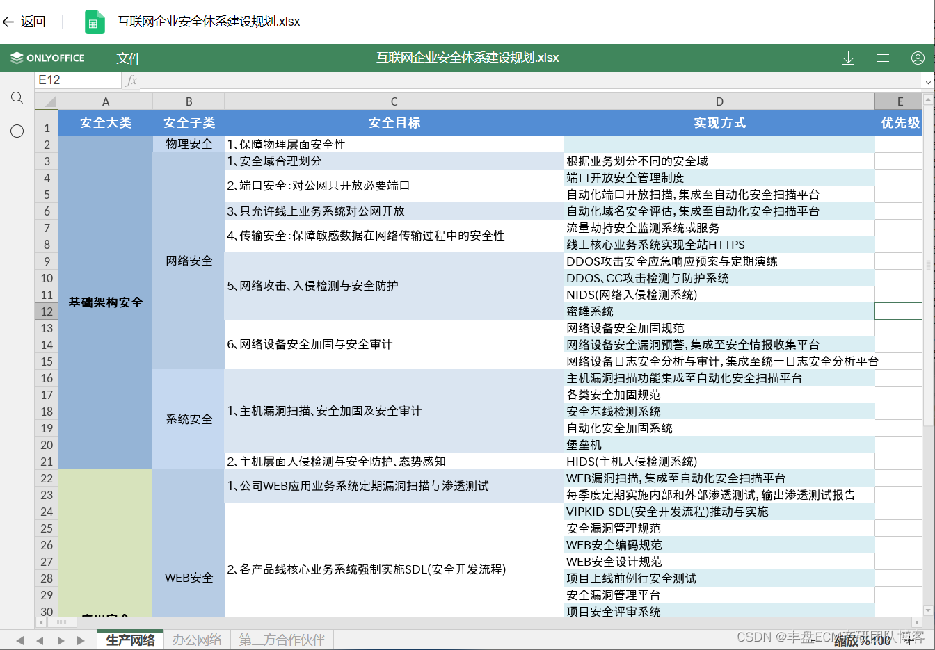Click cell '端口开放安全管理制度'

click(x=719, y=178)
